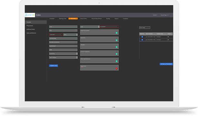Open the calendar icon in the date of birth field
This screenshot has height=116, width=198.
(x=62, y=35)
